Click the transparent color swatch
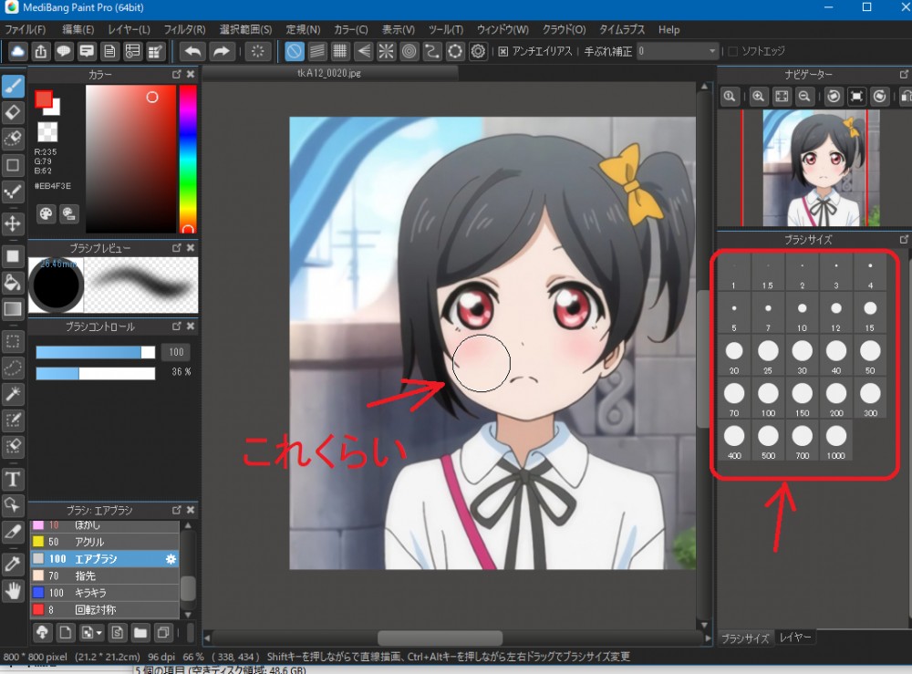Viewport: 912px width, 674px height. coord(47,132)
